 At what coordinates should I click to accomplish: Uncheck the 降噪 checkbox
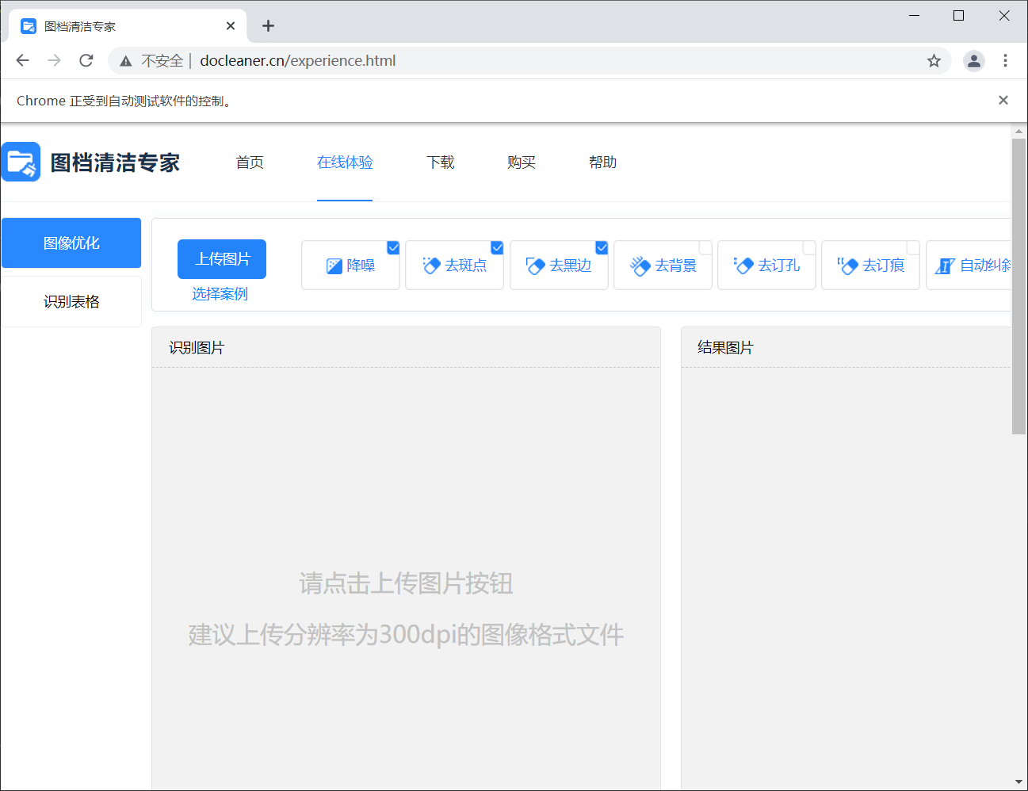pyautogui.click(x=393, y=247)
